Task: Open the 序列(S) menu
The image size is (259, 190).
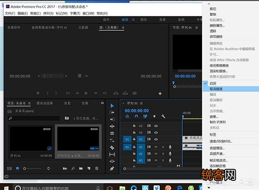Action: tap(48, 14)
